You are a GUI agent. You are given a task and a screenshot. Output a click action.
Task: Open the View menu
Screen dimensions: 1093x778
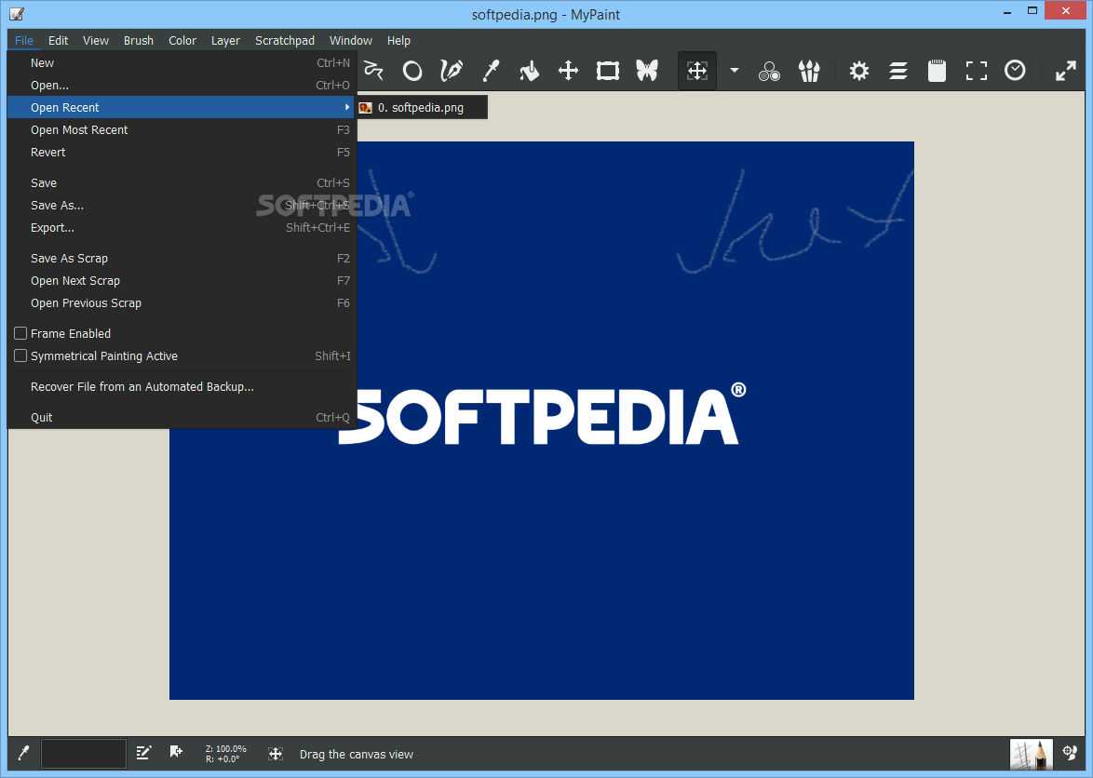[96, 40]
